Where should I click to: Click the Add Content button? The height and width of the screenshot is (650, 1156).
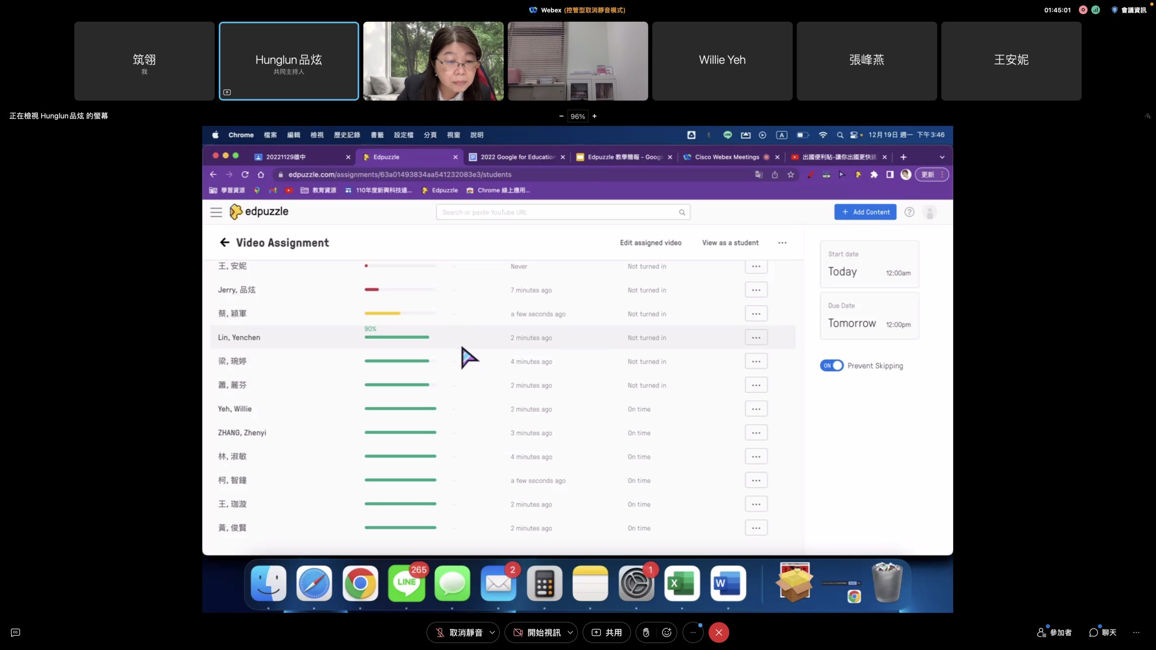[x=865, y=212]
